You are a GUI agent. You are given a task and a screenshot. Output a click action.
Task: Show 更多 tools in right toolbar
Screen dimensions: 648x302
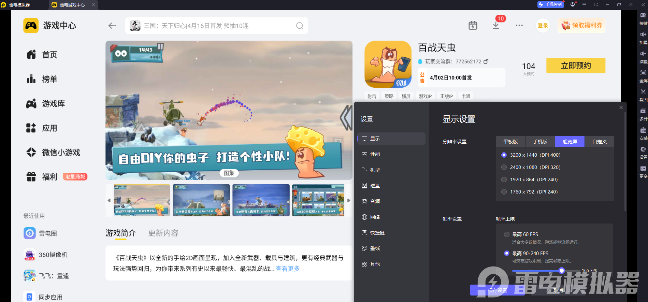643,172
